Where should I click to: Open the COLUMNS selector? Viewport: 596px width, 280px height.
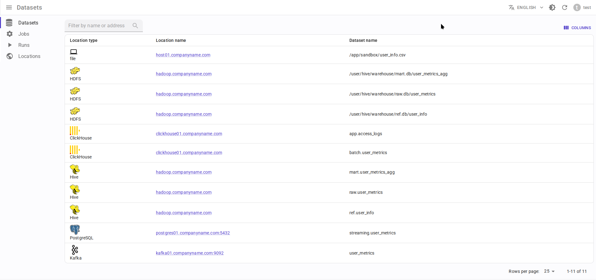pos(577,28)
